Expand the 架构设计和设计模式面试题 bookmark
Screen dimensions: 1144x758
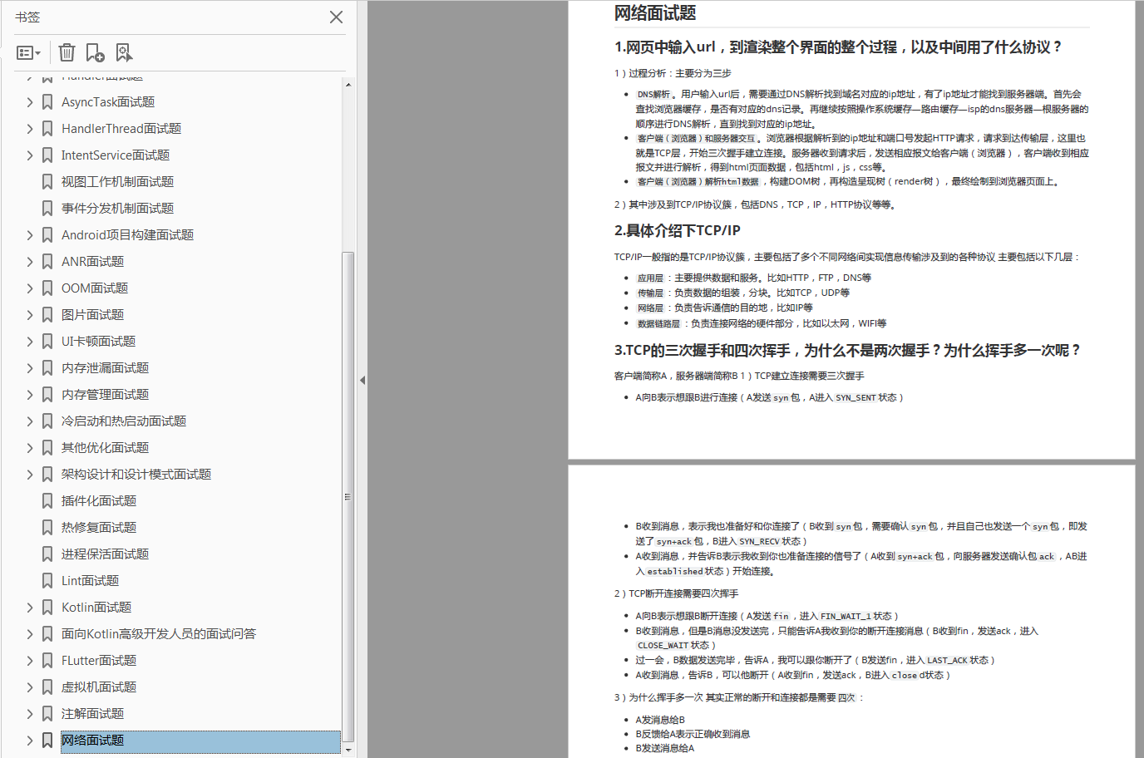(29, 475)
